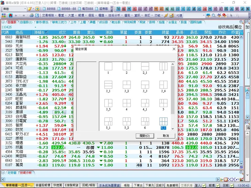
Task: Click the 取消 button in dialog
Action: click(x=166, y=136)
